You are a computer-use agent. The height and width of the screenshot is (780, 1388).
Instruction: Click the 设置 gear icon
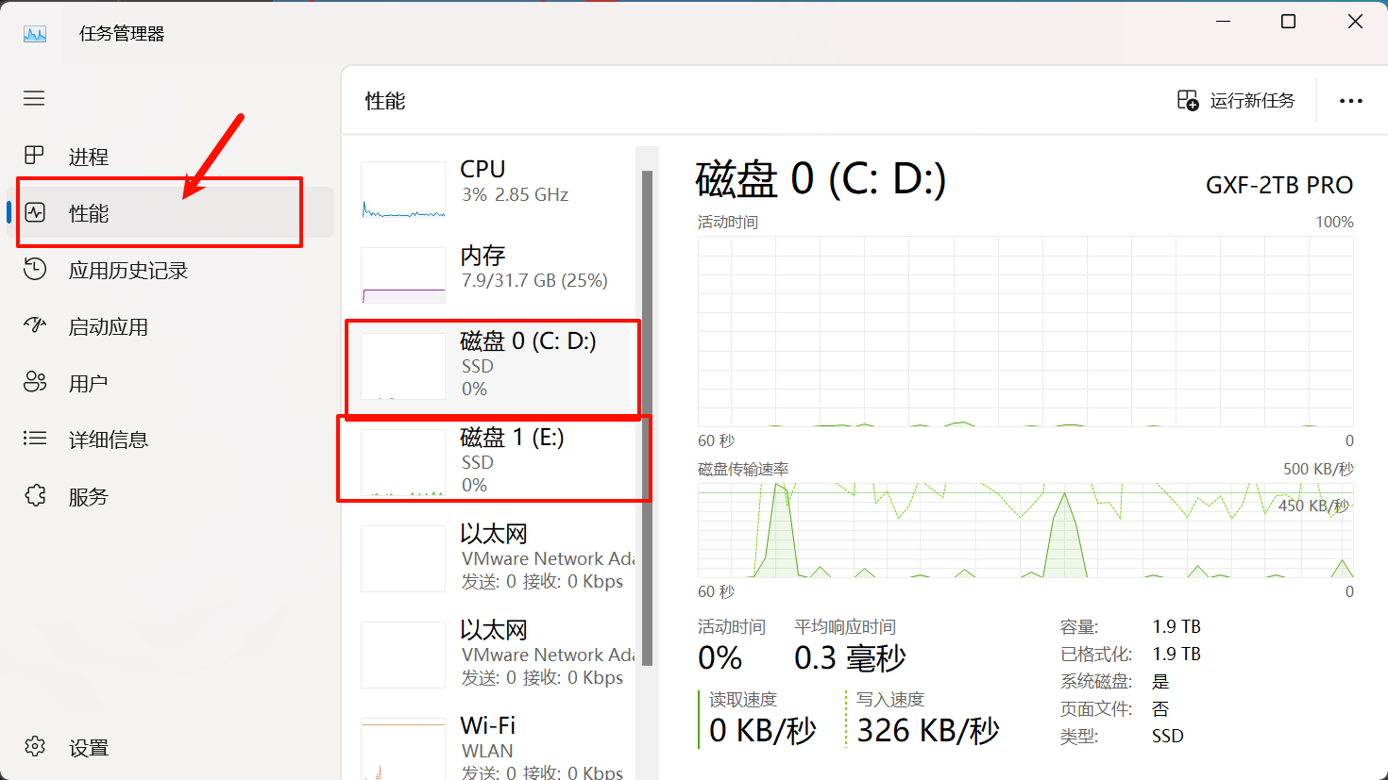[35, 747]
